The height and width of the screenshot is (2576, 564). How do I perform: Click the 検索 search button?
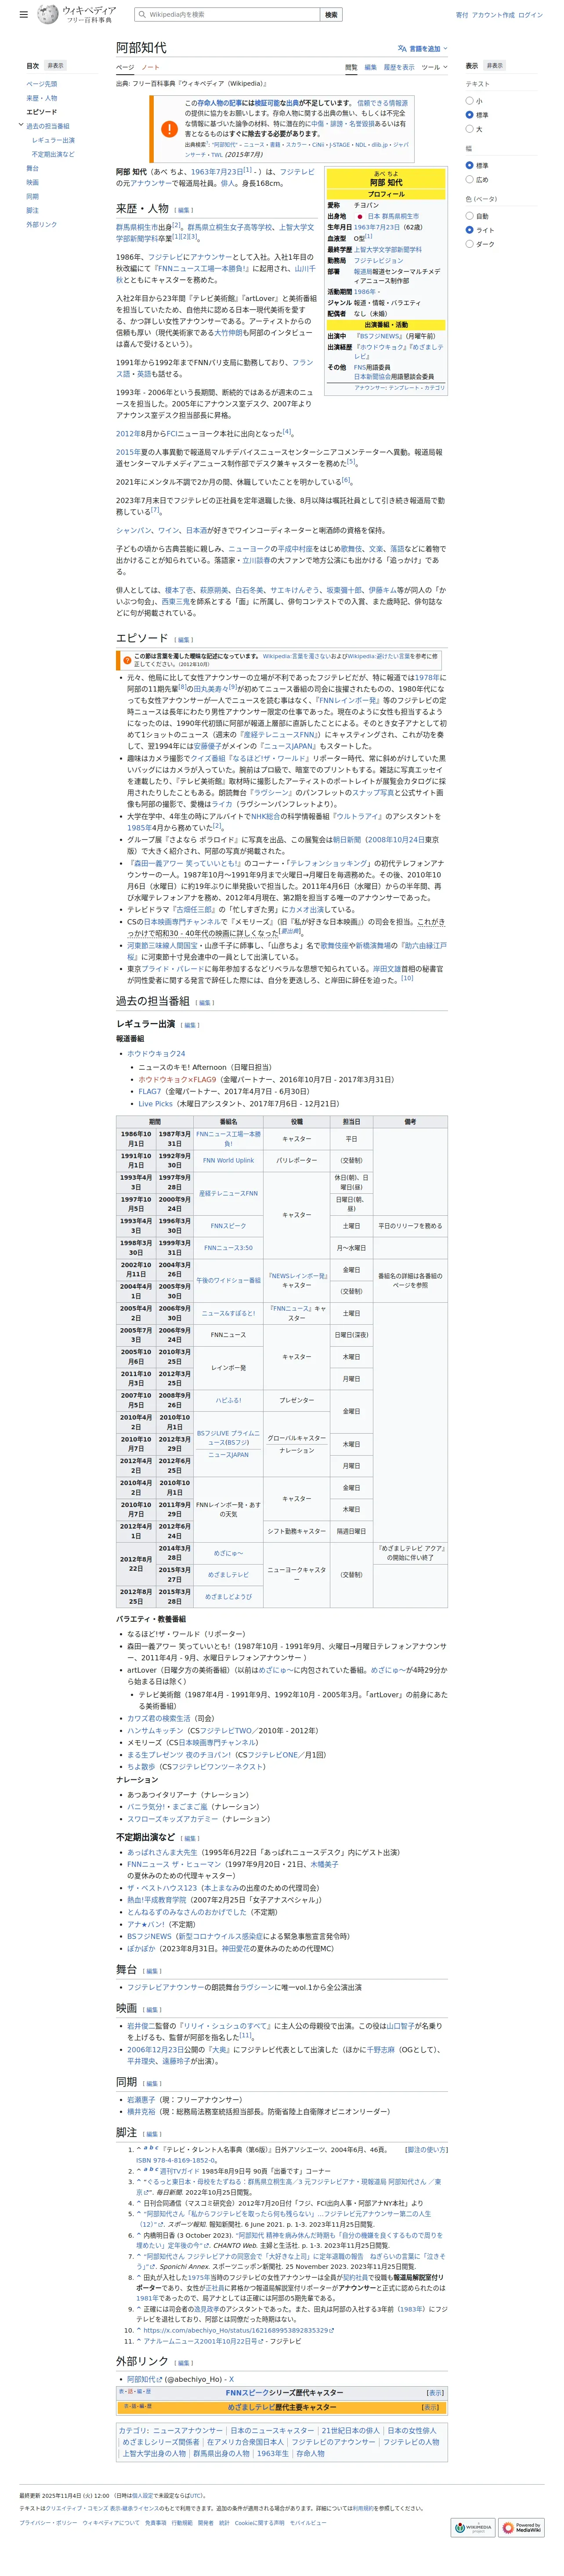tap(332, 15)
